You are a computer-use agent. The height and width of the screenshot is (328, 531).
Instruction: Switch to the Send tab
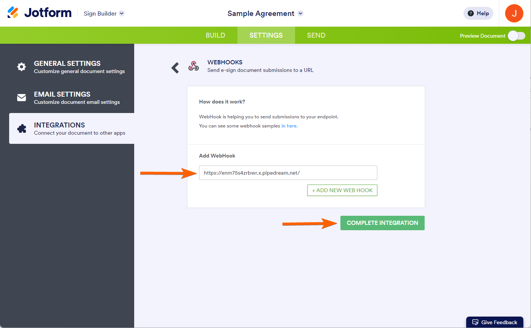pyautogui.click(x=316, y=35)
